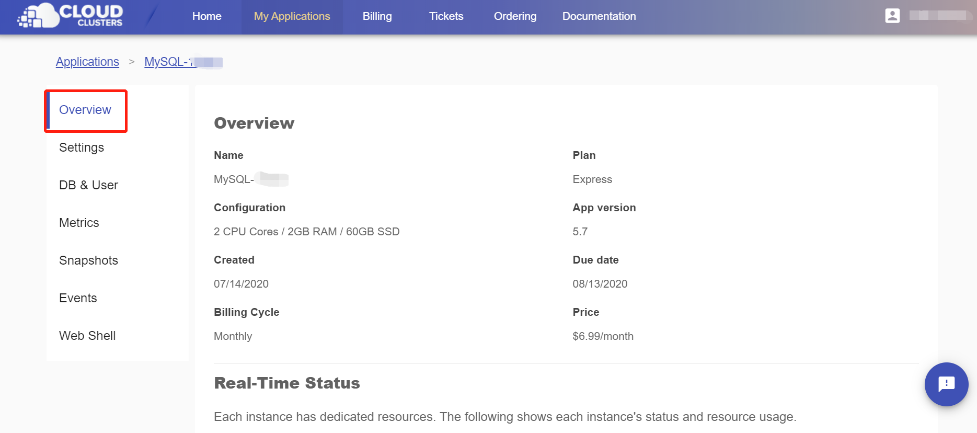
Task: Click the Overview panel heading
Action: tap(254, 123)
